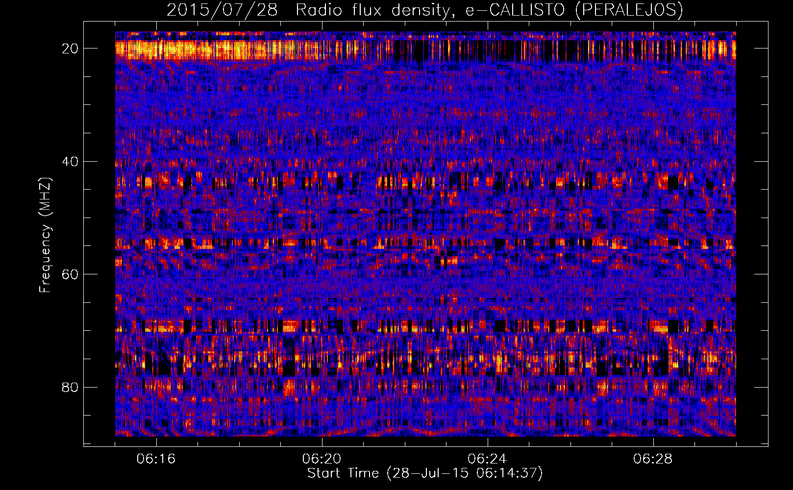The height and width of the screenshot is (490, 793).
Task: Select the 60 MHz frequency tick label
Action: pyautogui.click(x=70, y=274)
